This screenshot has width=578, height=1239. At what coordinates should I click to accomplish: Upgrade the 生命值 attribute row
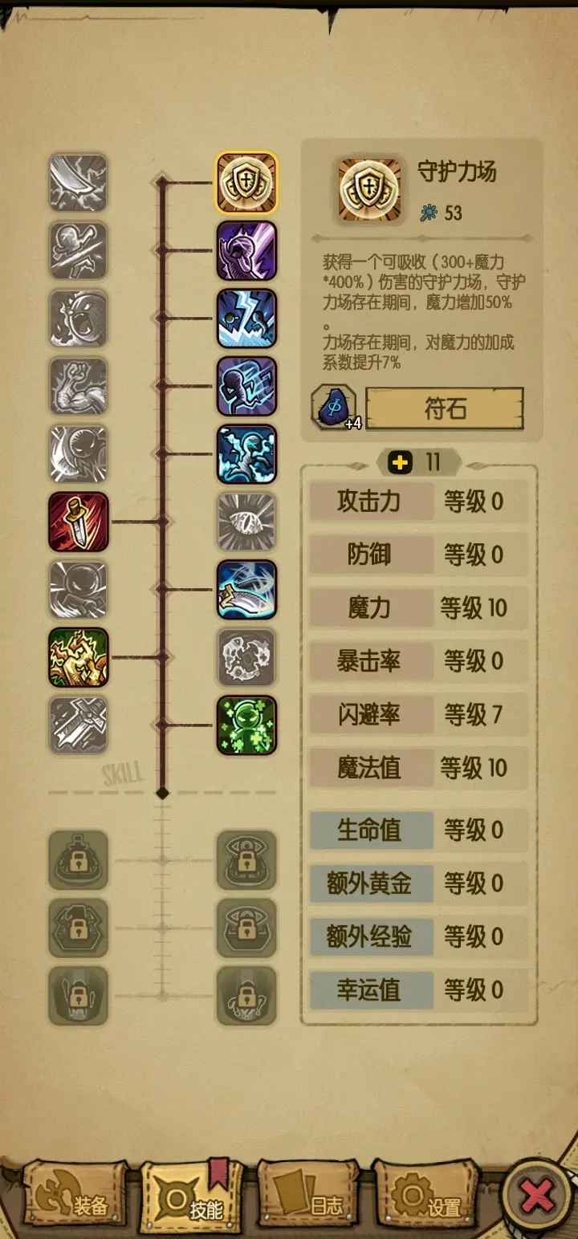[x=418, y=831]
